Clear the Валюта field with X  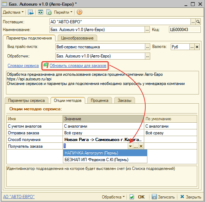[x=197, y=47]
